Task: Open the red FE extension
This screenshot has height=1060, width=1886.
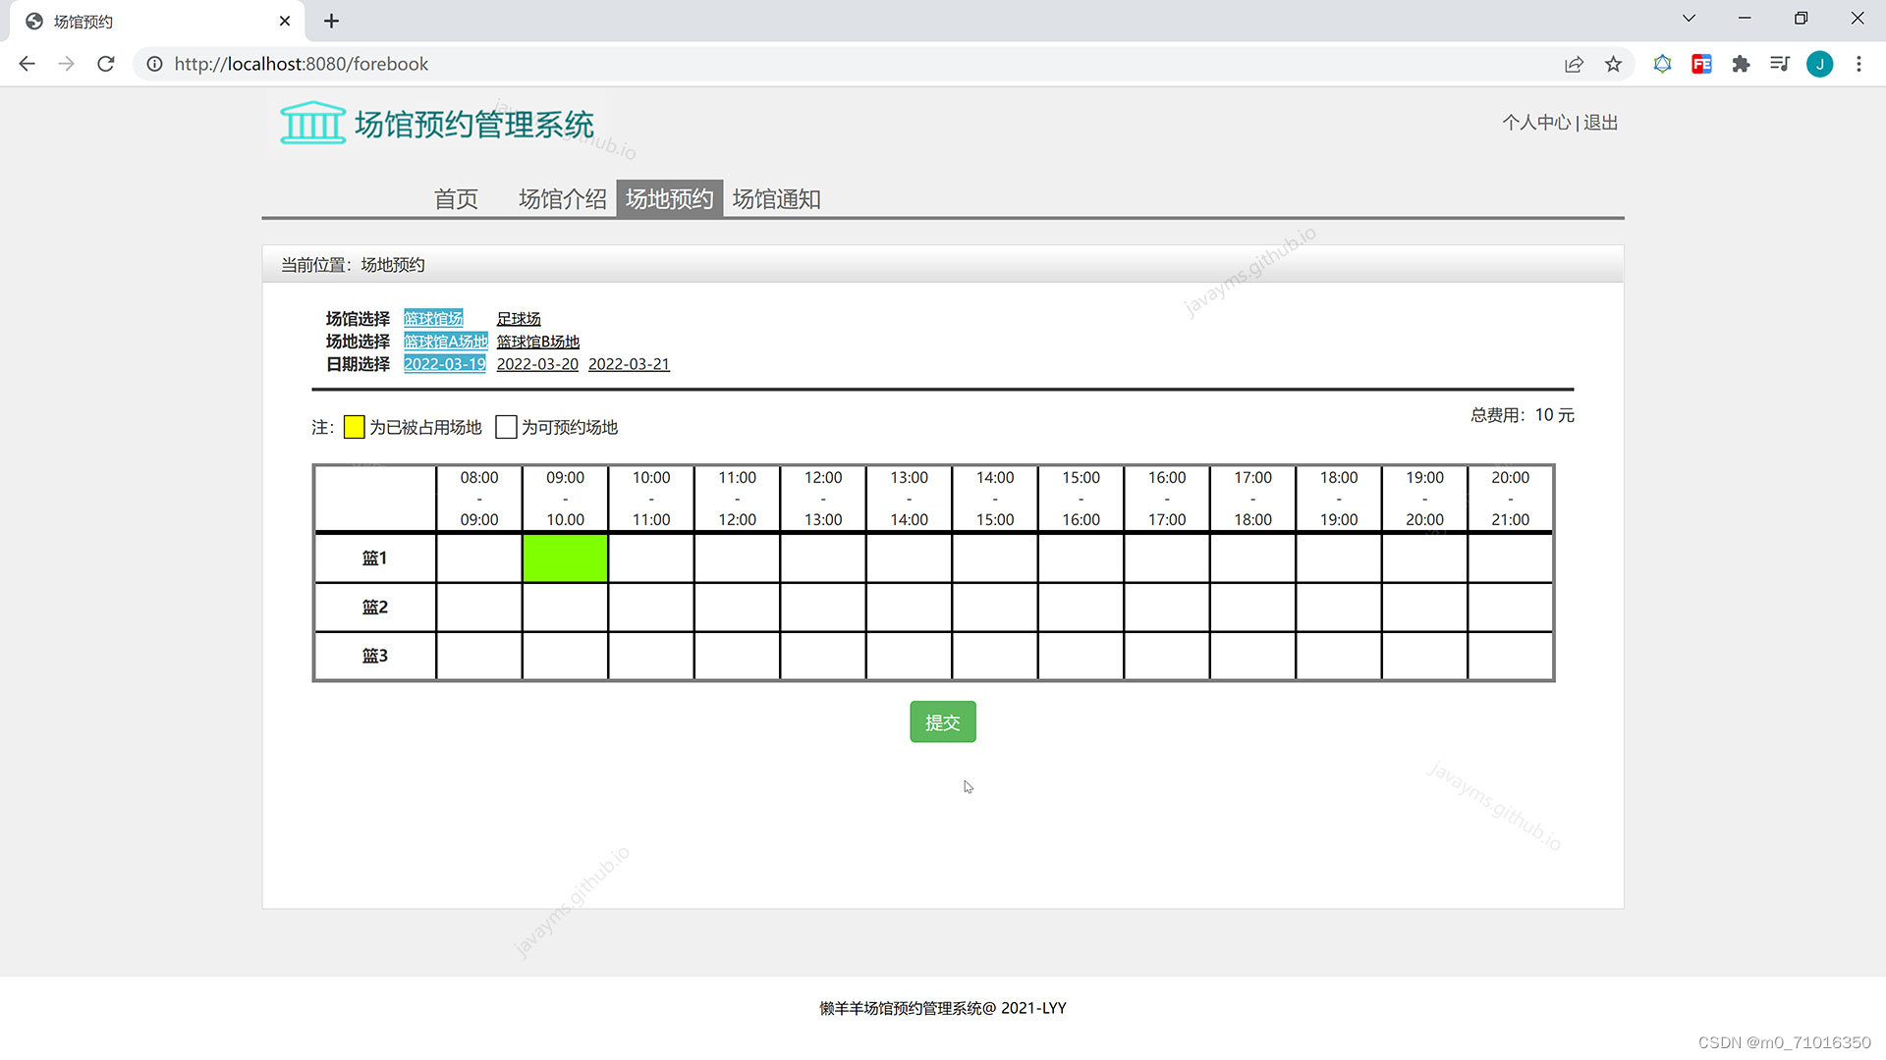Action: (1701, 64)
